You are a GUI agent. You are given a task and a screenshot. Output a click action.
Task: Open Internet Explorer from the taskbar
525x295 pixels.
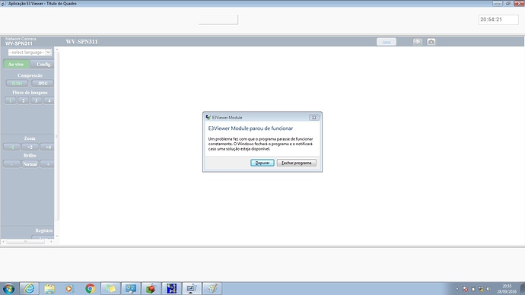pyautogui.click(x=30, y=288)
